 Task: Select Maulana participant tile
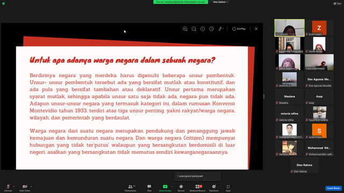click(x=289, y=96)
